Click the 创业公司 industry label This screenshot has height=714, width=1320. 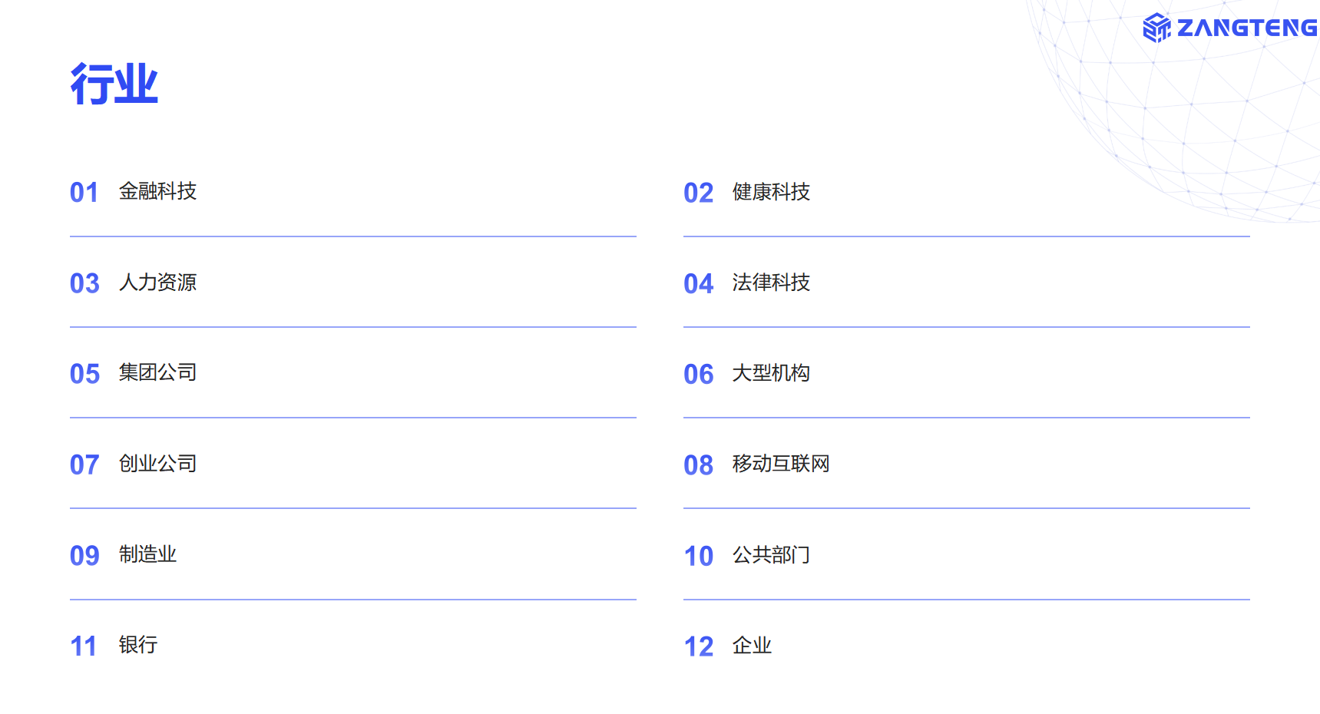157,464
